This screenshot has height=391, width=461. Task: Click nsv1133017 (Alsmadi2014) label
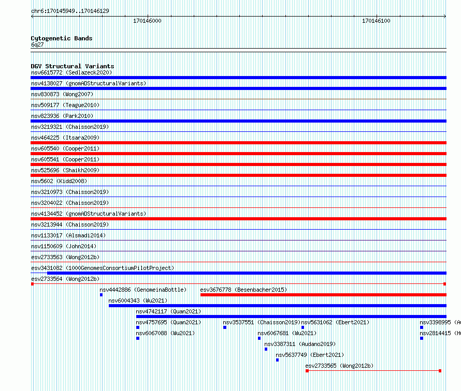tap(68, 235)
